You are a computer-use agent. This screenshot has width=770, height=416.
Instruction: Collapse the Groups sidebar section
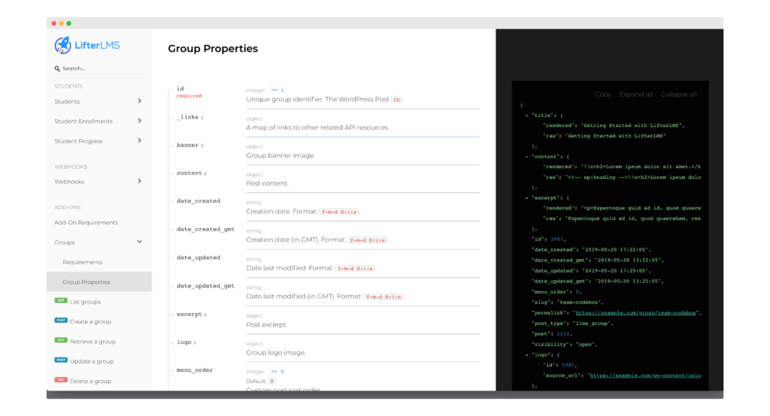(139, 242)
